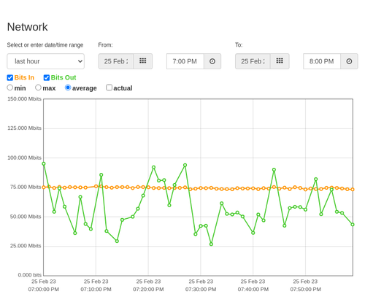
Task: Click the 07:10:00 PM time axis label
Action: pyautogui.click(x=96, y=290)
